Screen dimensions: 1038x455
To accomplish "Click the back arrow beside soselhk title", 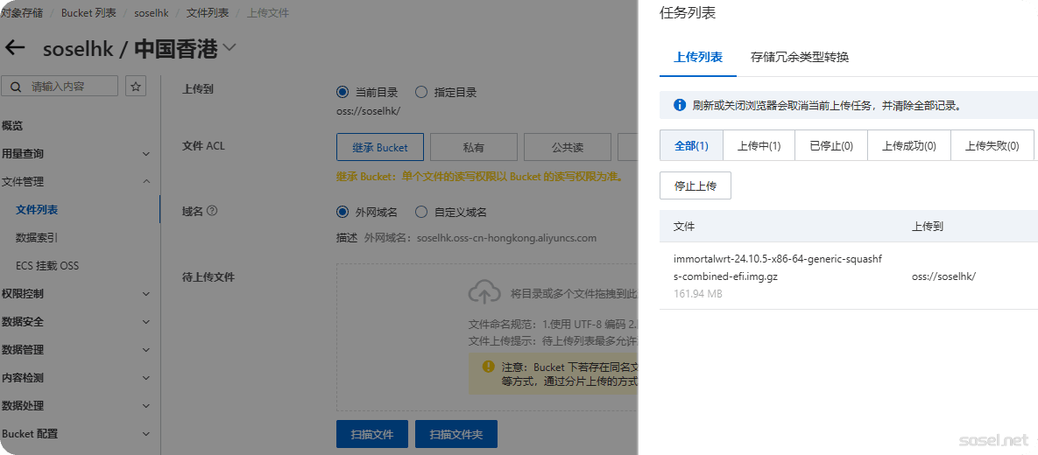I will 15,49.
